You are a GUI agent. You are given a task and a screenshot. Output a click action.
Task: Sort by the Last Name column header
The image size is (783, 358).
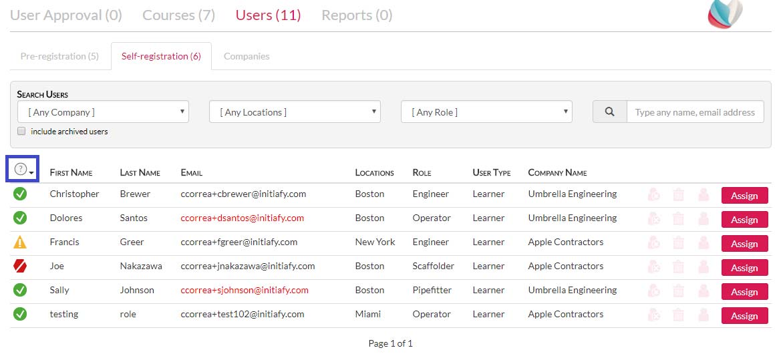coord(140,173)
